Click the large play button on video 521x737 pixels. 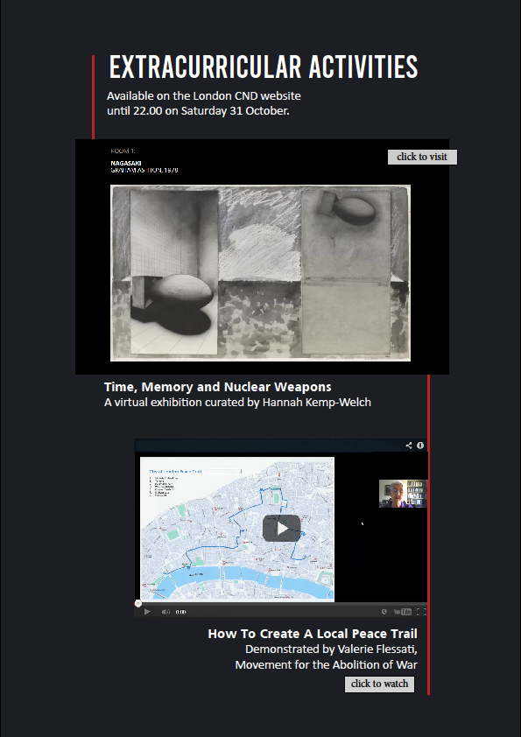coord(282,528)
